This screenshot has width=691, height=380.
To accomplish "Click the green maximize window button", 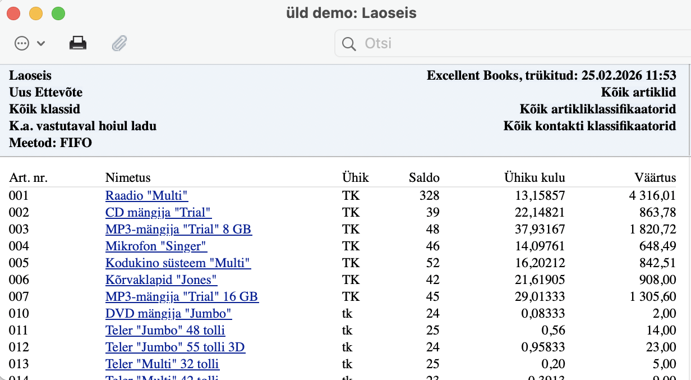I will 58,13.
